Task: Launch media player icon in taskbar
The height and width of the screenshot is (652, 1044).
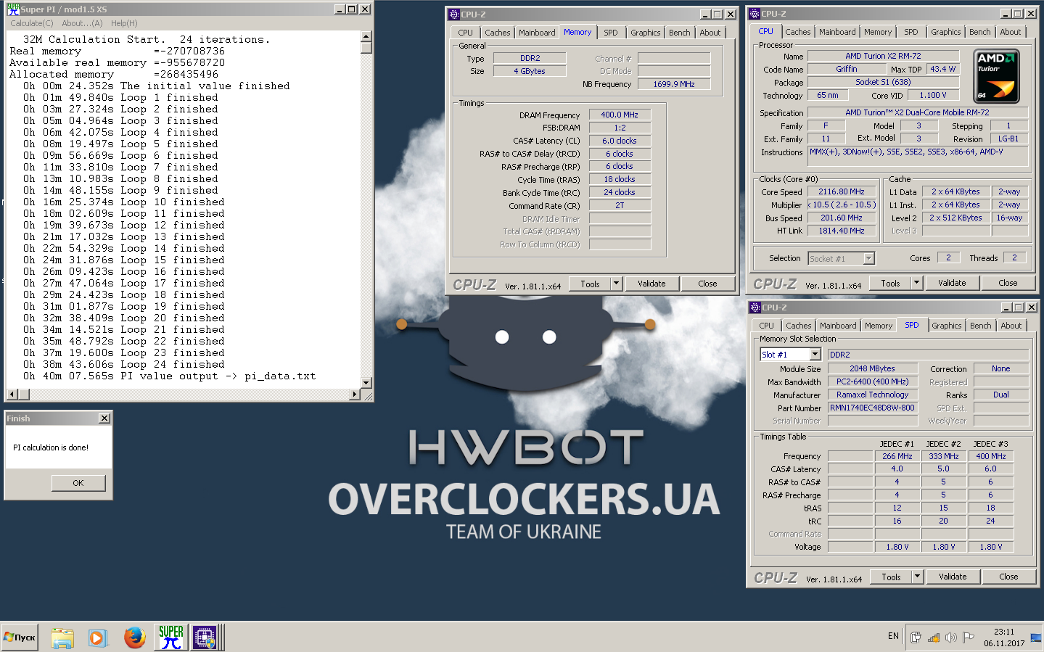Action: [x=97, y=637]
